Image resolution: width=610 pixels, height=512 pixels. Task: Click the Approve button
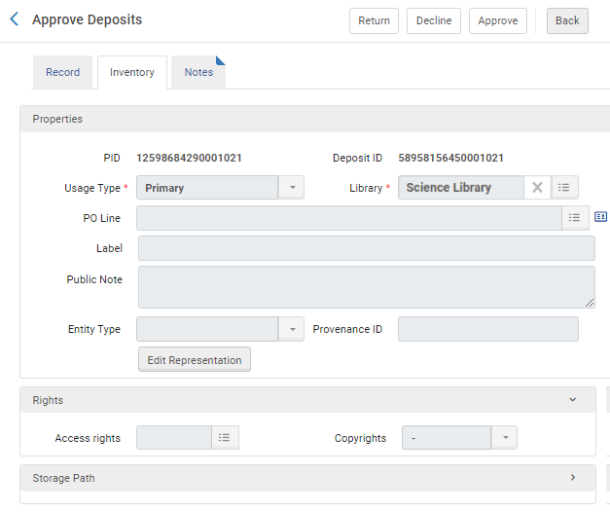click(x=497, y=20)
